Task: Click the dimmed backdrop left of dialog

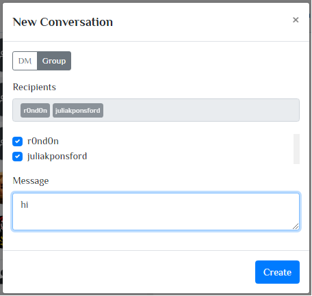Action: [1, 148]
